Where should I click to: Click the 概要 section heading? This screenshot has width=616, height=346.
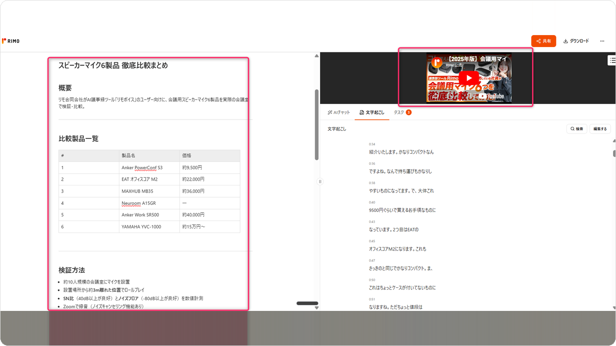pos(65,88)
